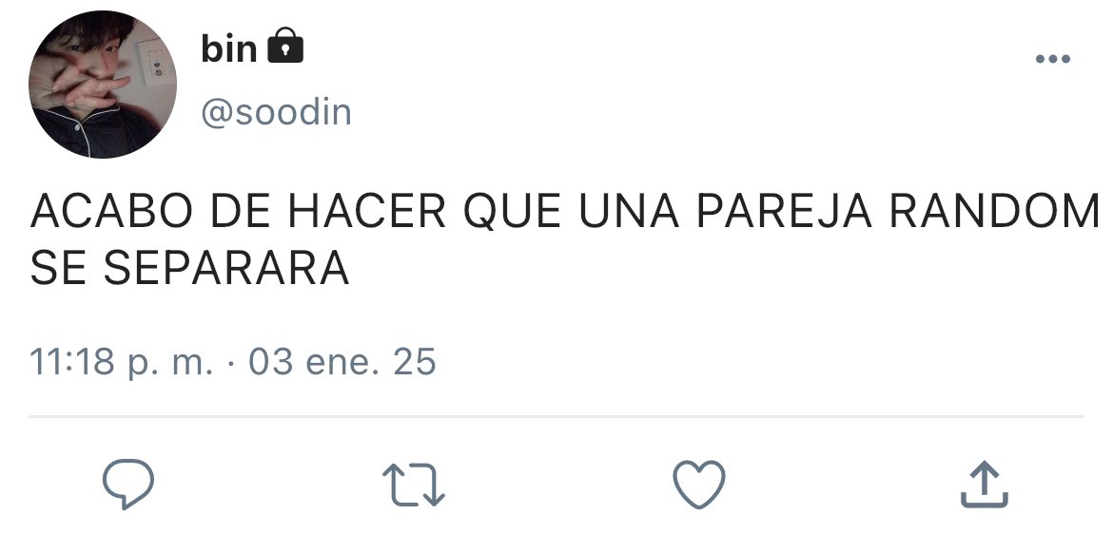Viewport: 1113px width, 533px height.
Task: Click the word QUE in tweet
Action: (x=513, y=211)
